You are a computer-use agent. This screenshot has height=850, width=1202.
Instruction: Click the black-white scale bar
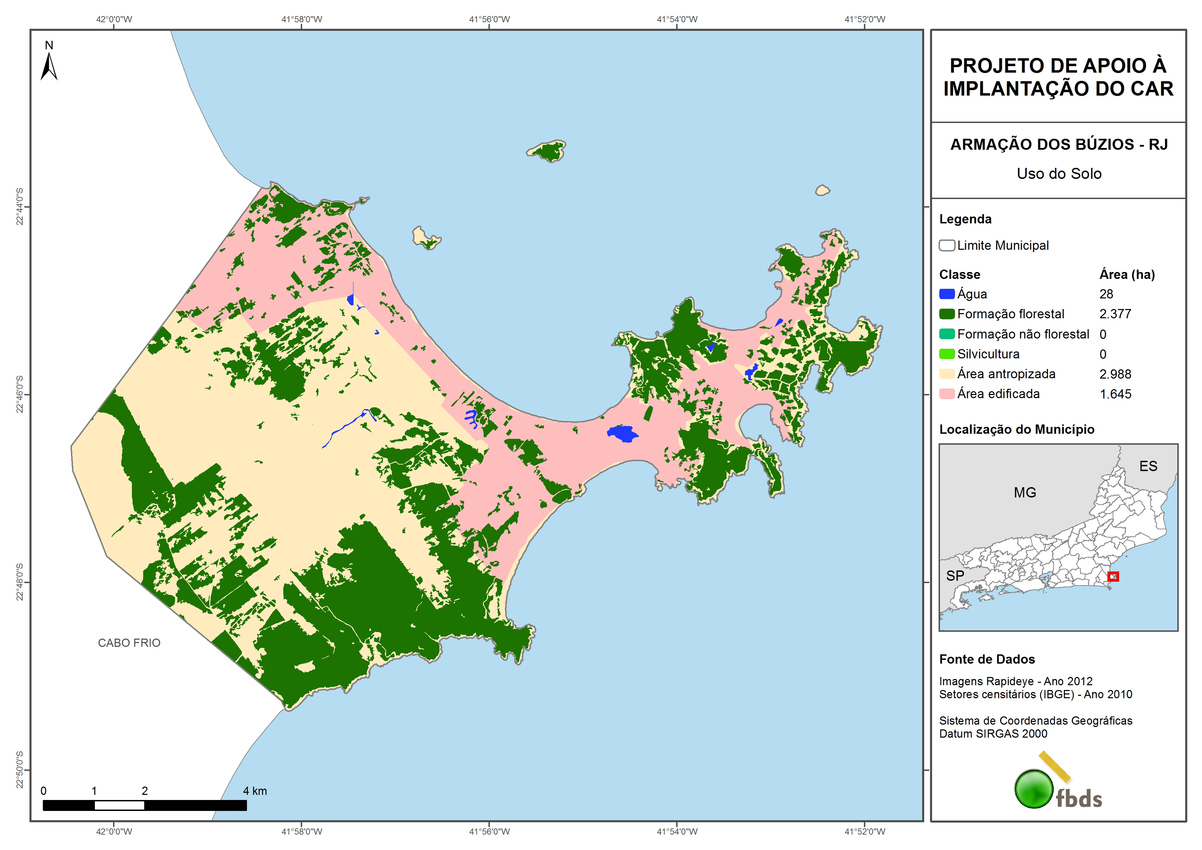tap(145, 805)
